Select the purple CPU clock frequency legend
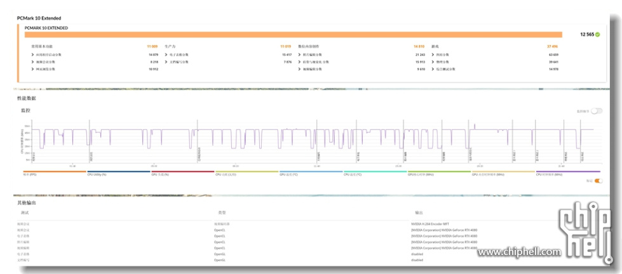Screen dimensions: 622x274 [x=567, y=173]
